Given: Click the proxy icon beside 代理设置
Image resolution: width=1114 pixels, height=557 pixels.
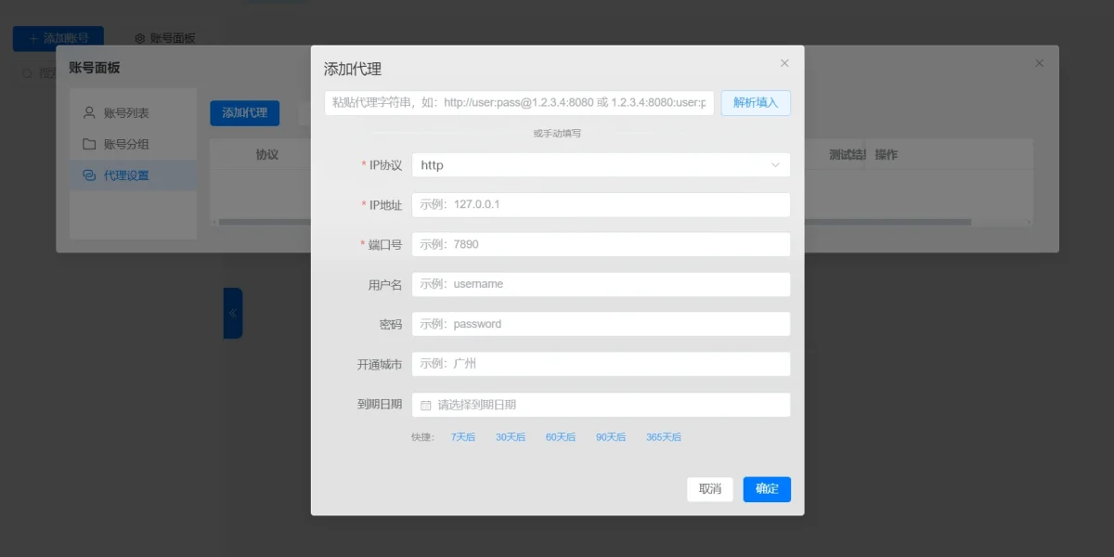Looking at the screenshot, I should 89,175.
